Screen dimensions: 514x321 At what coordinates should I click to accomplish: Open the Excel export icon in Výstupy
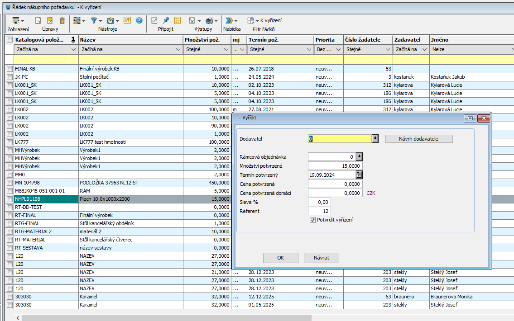click(x=192, y=20)
